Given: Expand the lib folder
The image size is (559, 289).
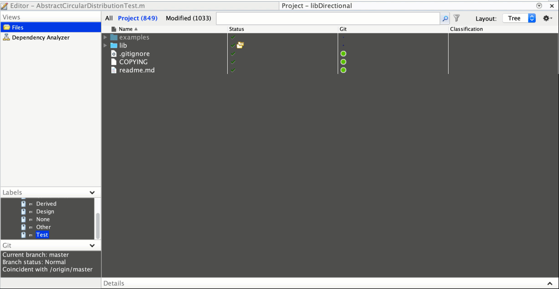Looking at the screenshot, I should 105,46.
